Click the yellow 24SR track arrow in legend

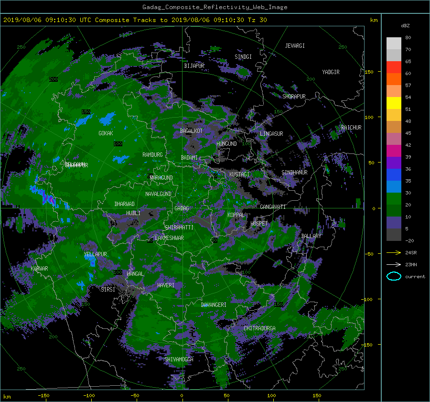(394, 252)
